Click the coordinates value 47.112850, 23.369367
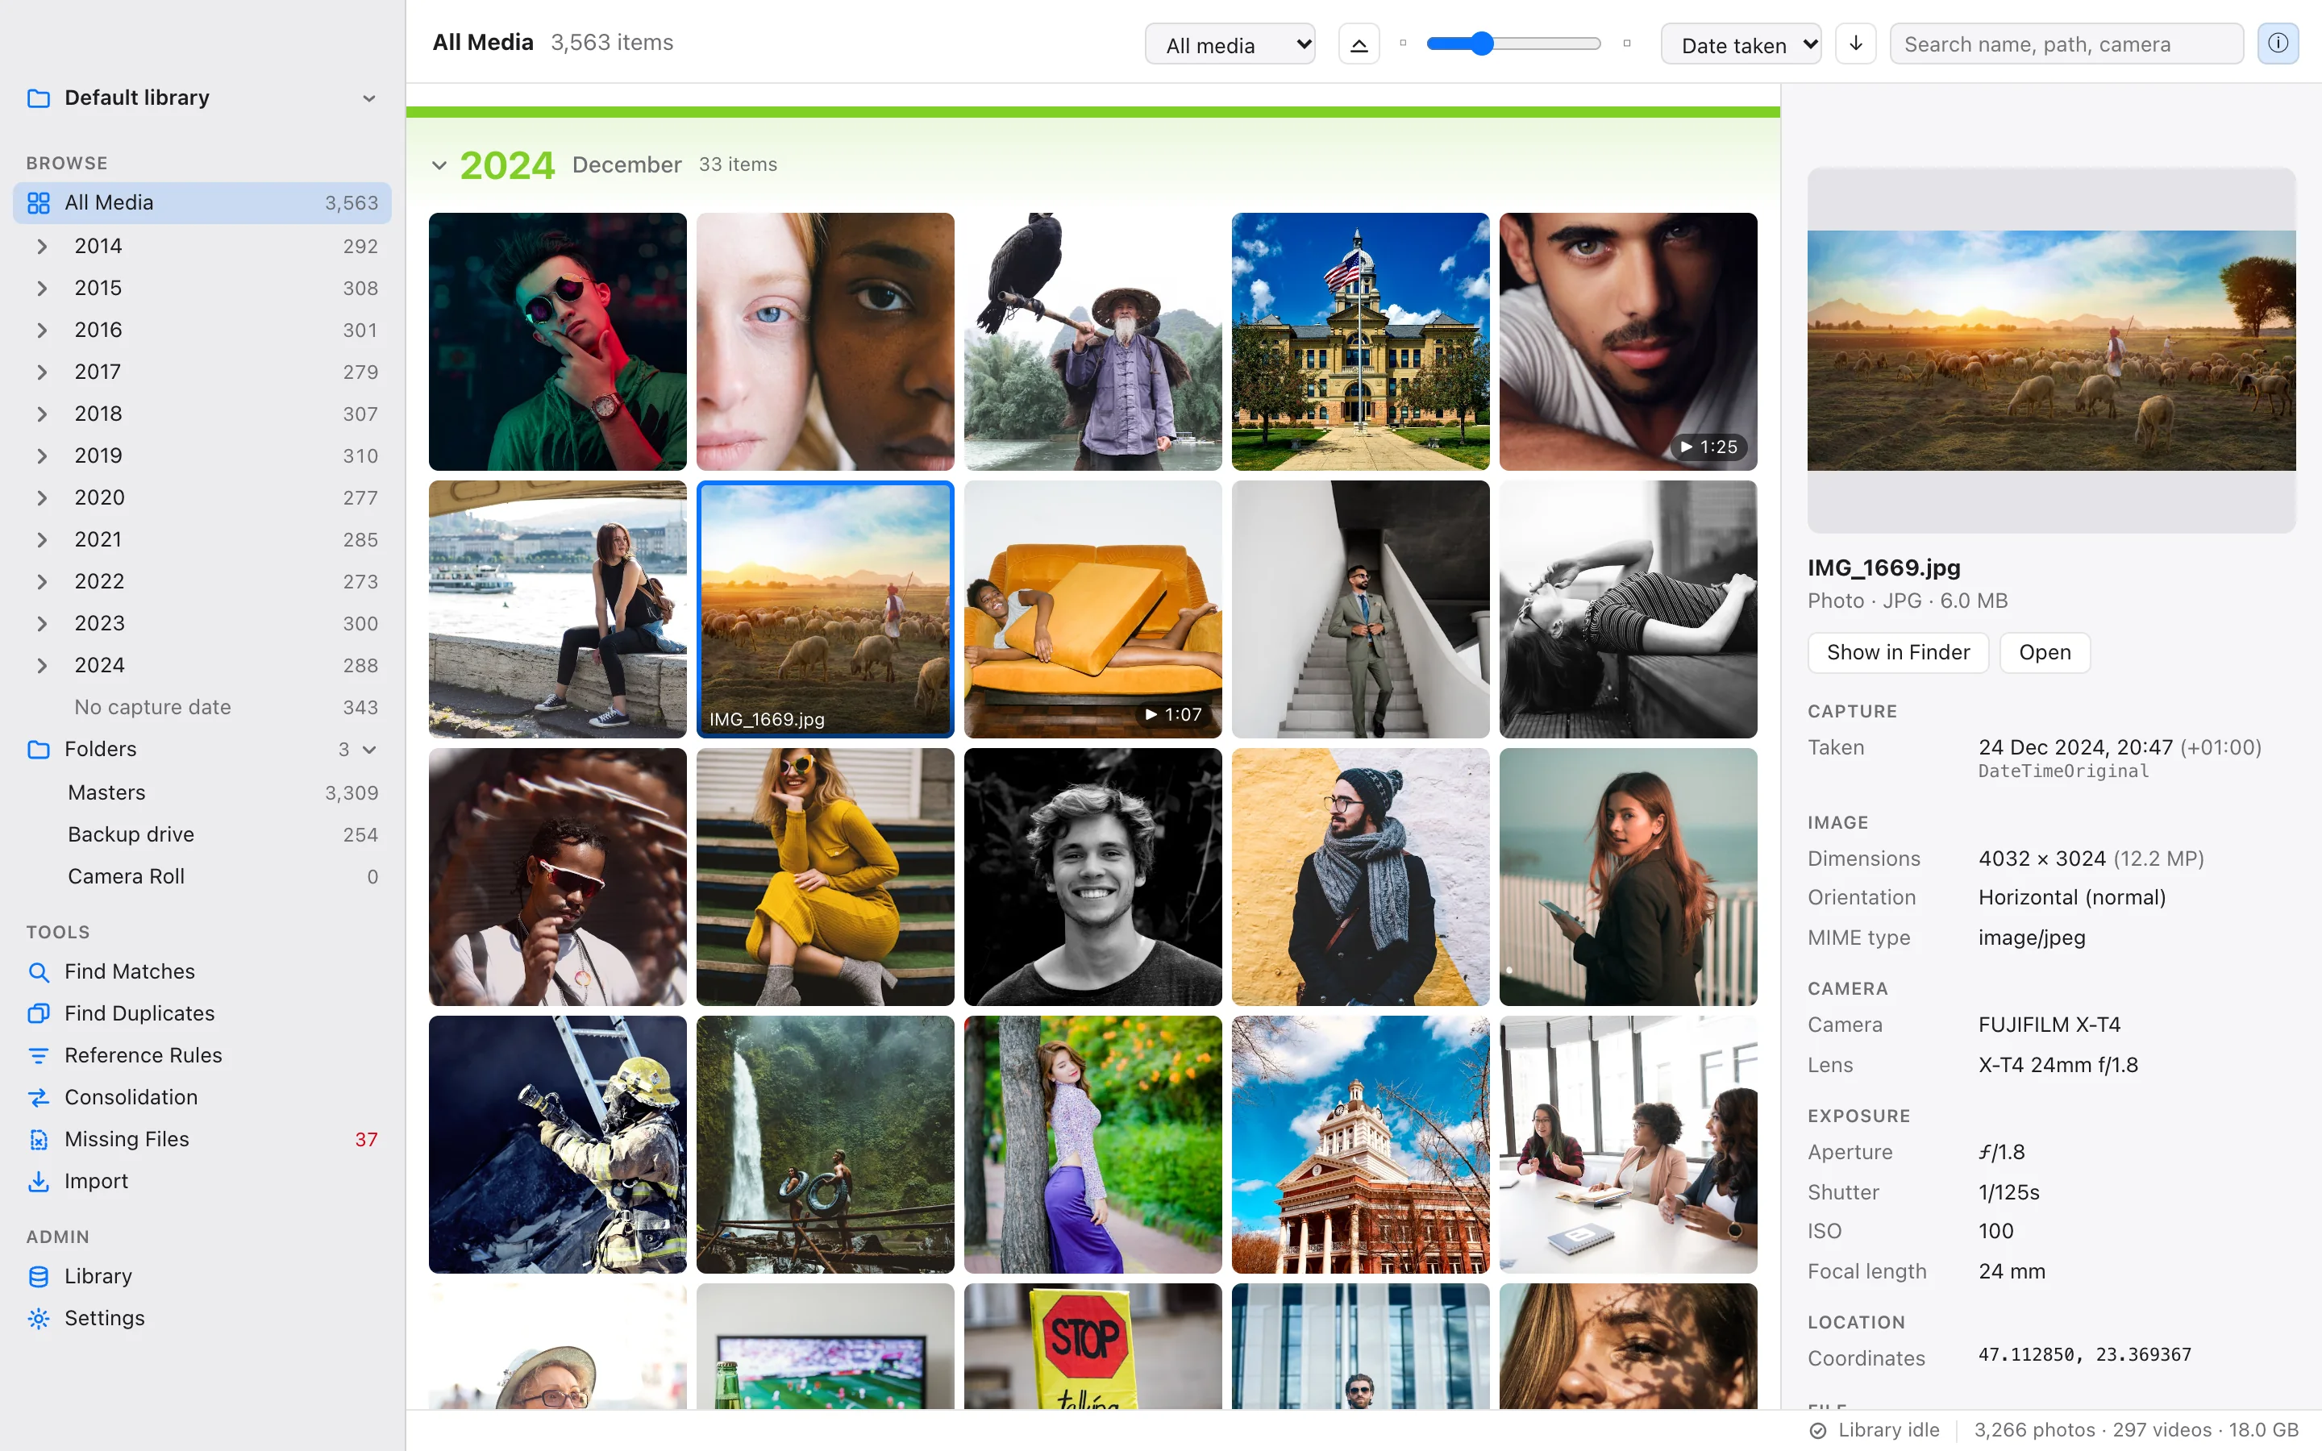The image size is (2322, 1451). point(2084,1354)
